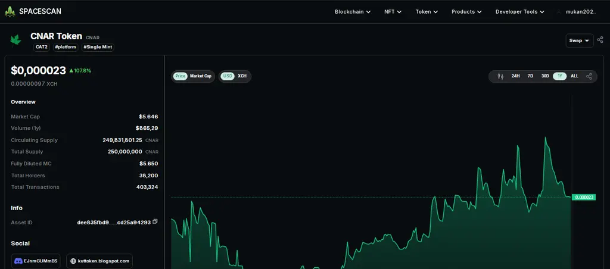Click the CAT2 tag
610x269 pixels.
tap(41, 48)
